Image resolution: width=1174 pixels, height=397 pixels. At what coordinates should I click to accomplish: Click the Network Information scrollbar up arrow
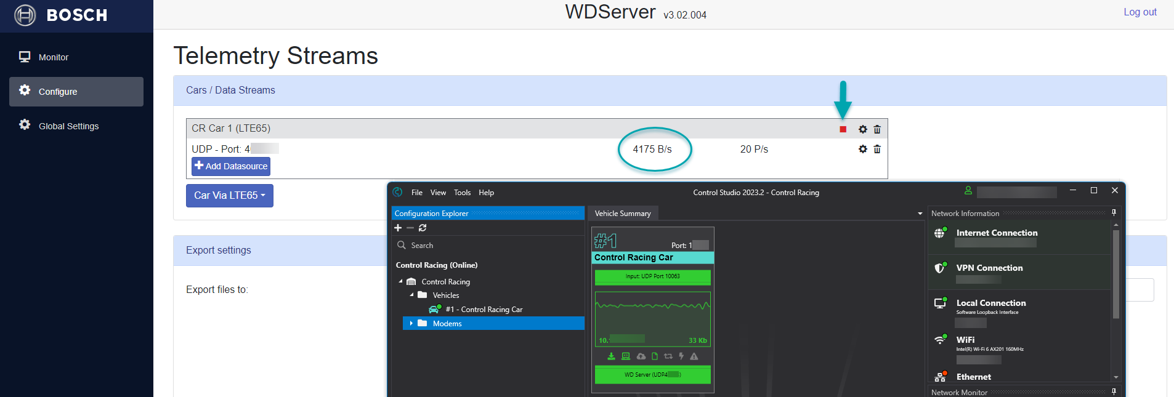(1116, 225)
